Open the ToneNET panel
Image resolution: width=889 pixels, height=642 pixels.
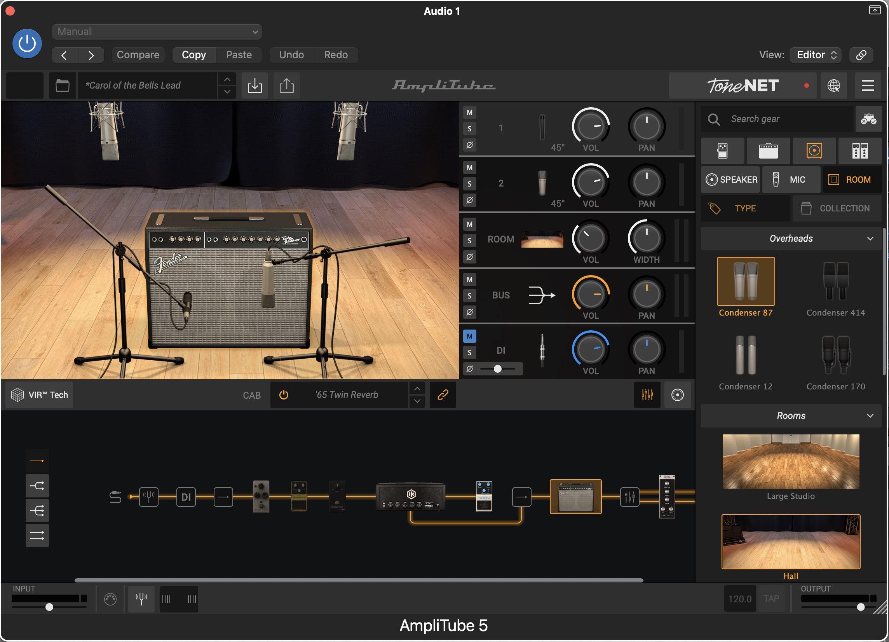743,85
